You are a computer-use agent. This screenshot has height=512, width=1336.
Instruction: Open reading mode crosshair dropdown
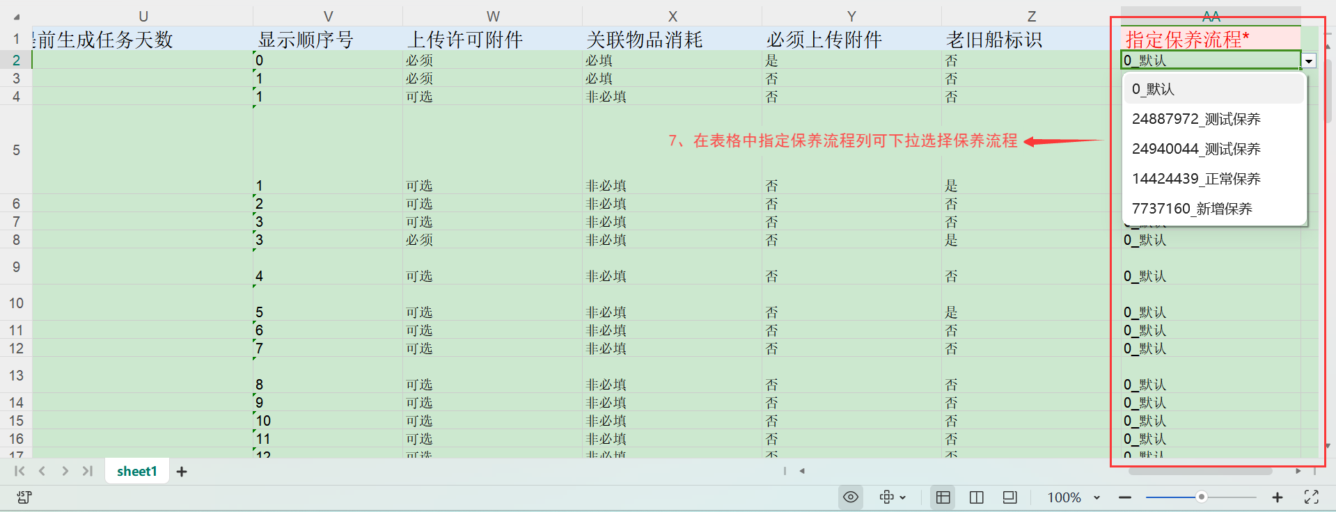point(893,497)
